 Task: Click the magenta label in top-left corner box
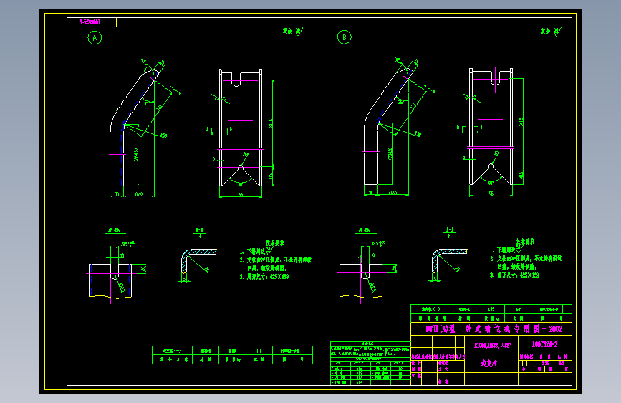point(90,22)
